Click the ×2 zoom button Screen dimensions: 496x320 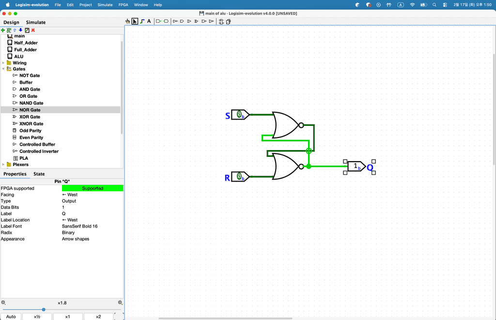98,317
